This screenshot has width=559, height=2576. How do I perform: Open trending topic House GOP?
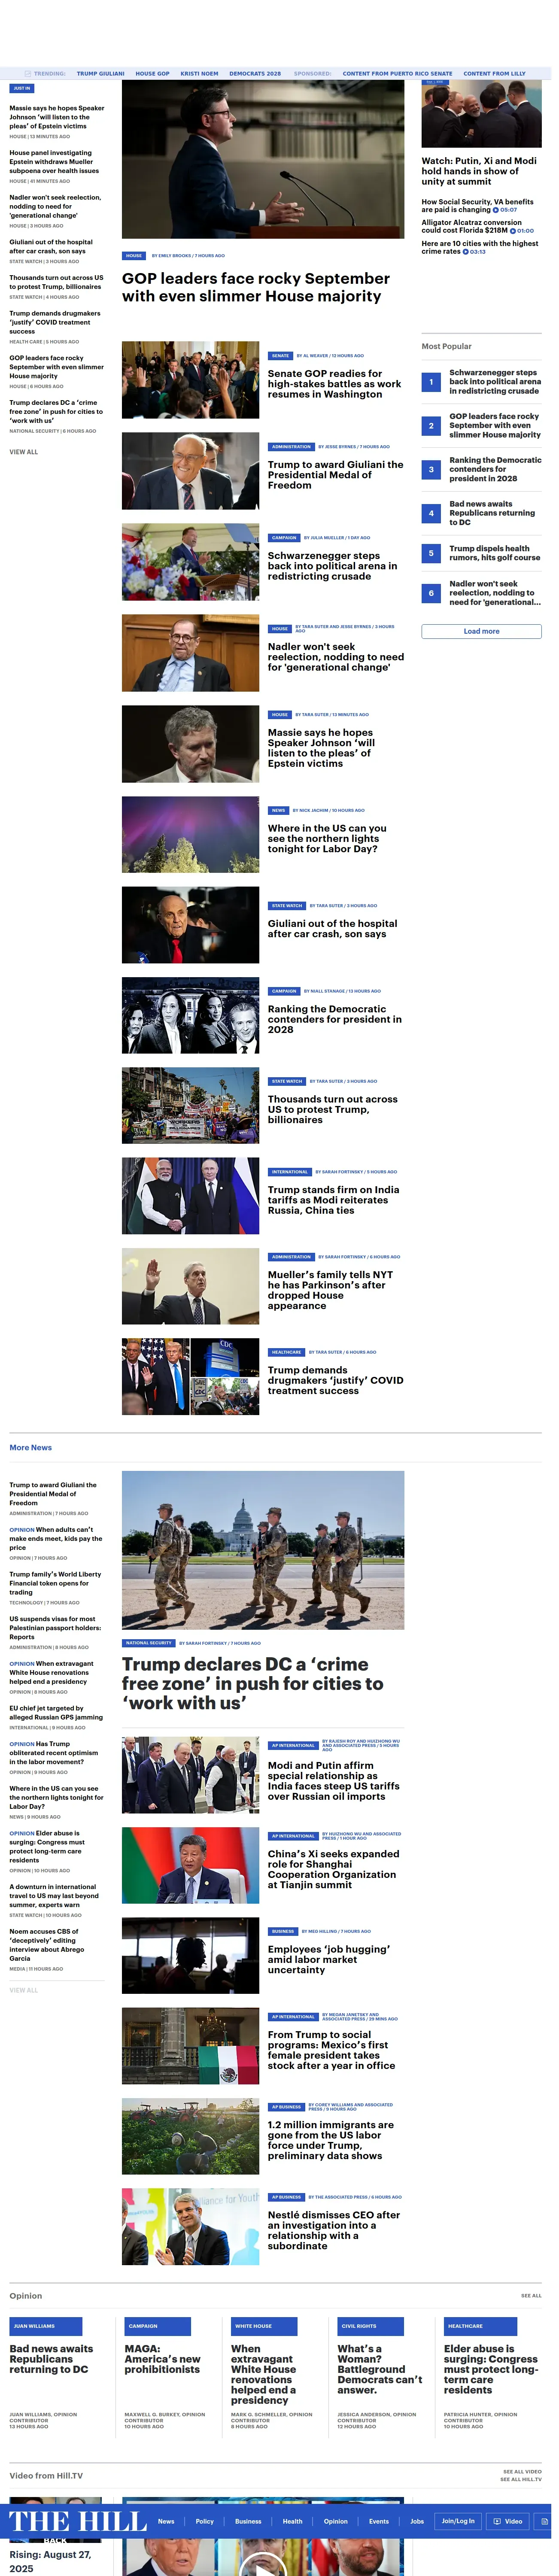tap(152, 73)
